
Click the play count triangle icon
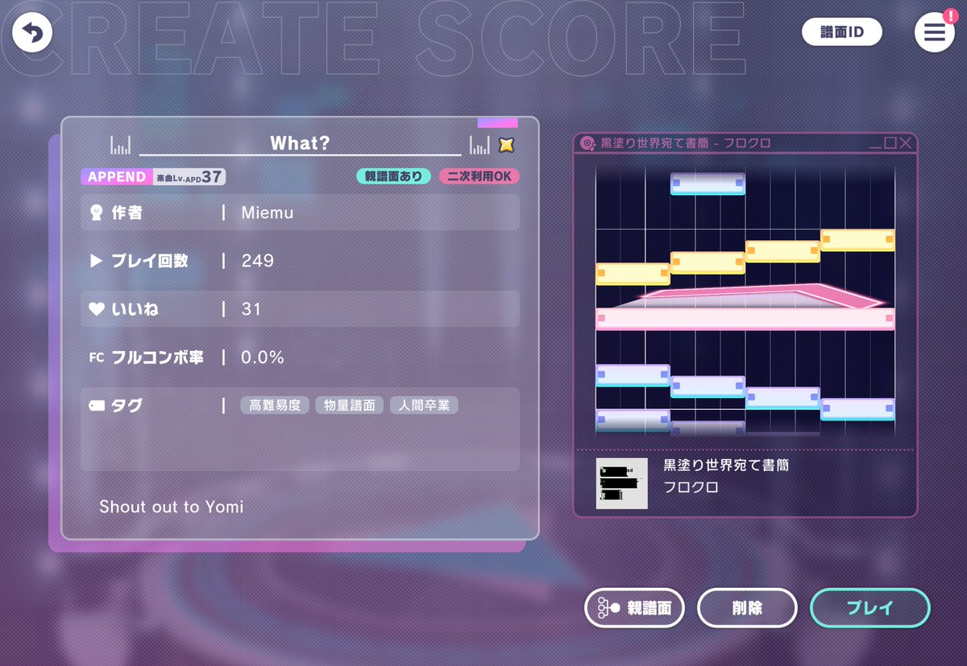[x=96, y=260]
